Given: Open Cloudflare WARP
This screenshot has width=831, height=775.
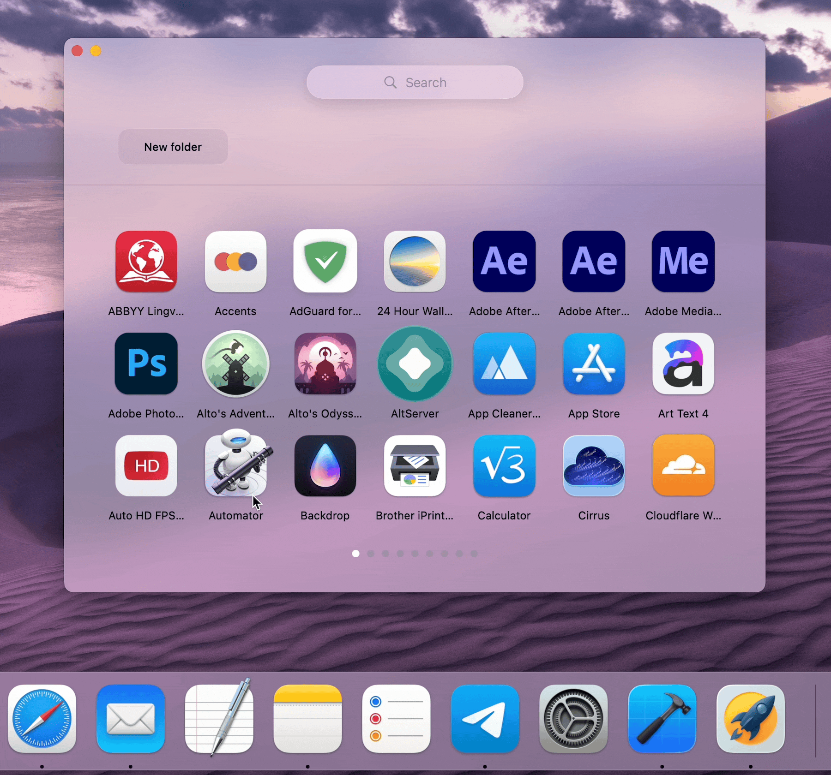Looking at the screenshot, I should [683, 465].
